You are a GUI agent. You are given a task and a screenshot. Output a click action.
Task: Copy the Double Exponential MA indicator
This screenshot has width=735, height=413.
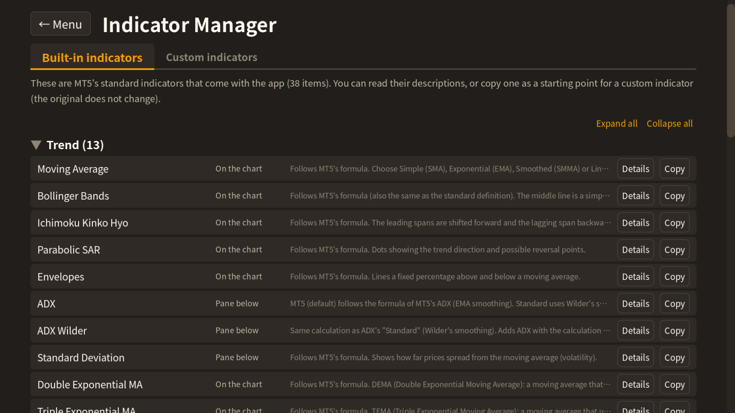click(674, 385)
